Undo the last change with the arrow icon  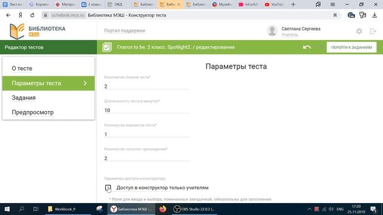coord(307,47)
